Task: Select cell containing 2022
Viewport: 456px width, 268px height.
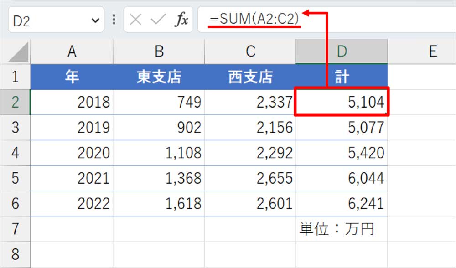Action: [x=72, y=203]
